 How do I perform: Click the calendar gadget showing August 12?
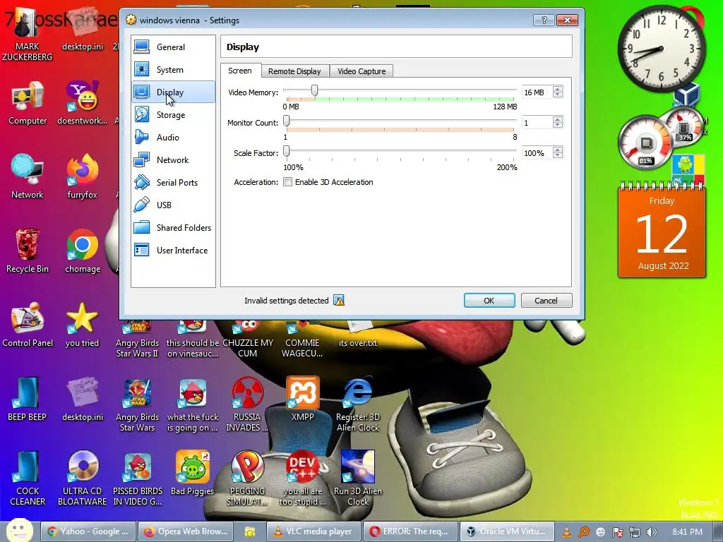662,231
